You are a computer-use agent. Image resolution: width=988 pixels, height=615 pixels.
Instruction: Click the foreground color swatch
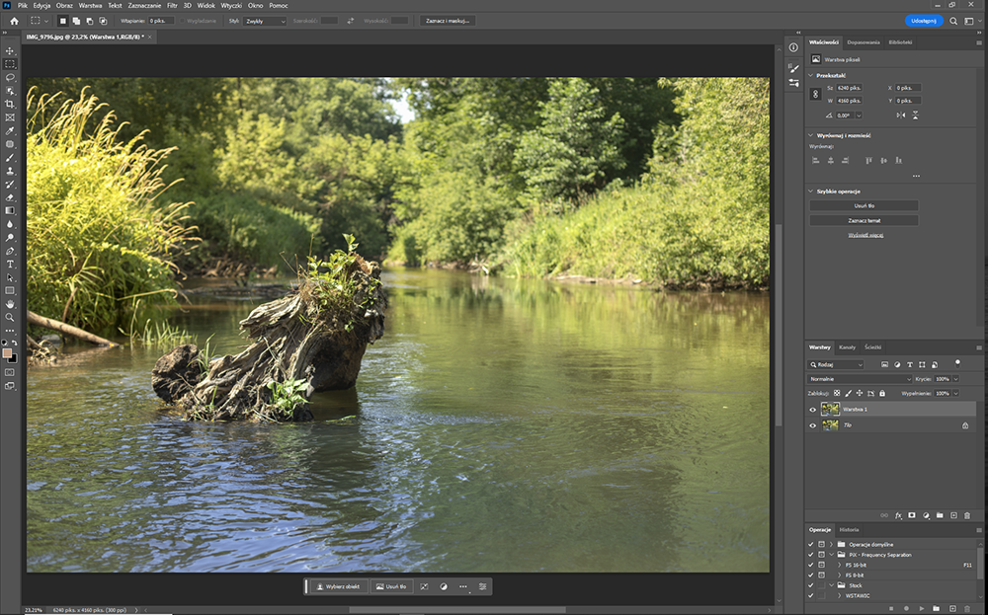pos(8,352)
